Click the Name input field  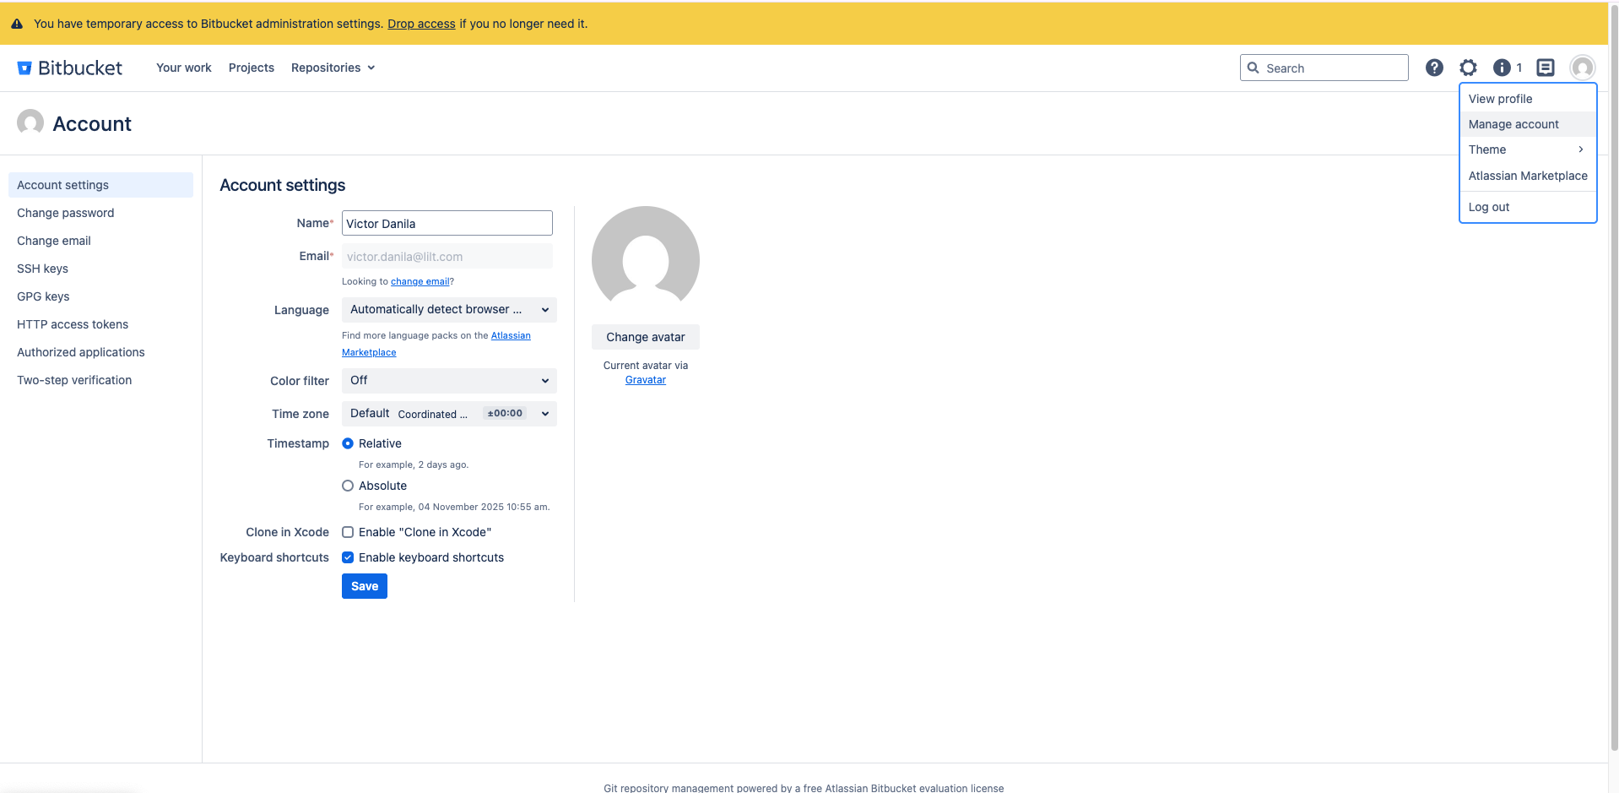[x=447, y=223]
